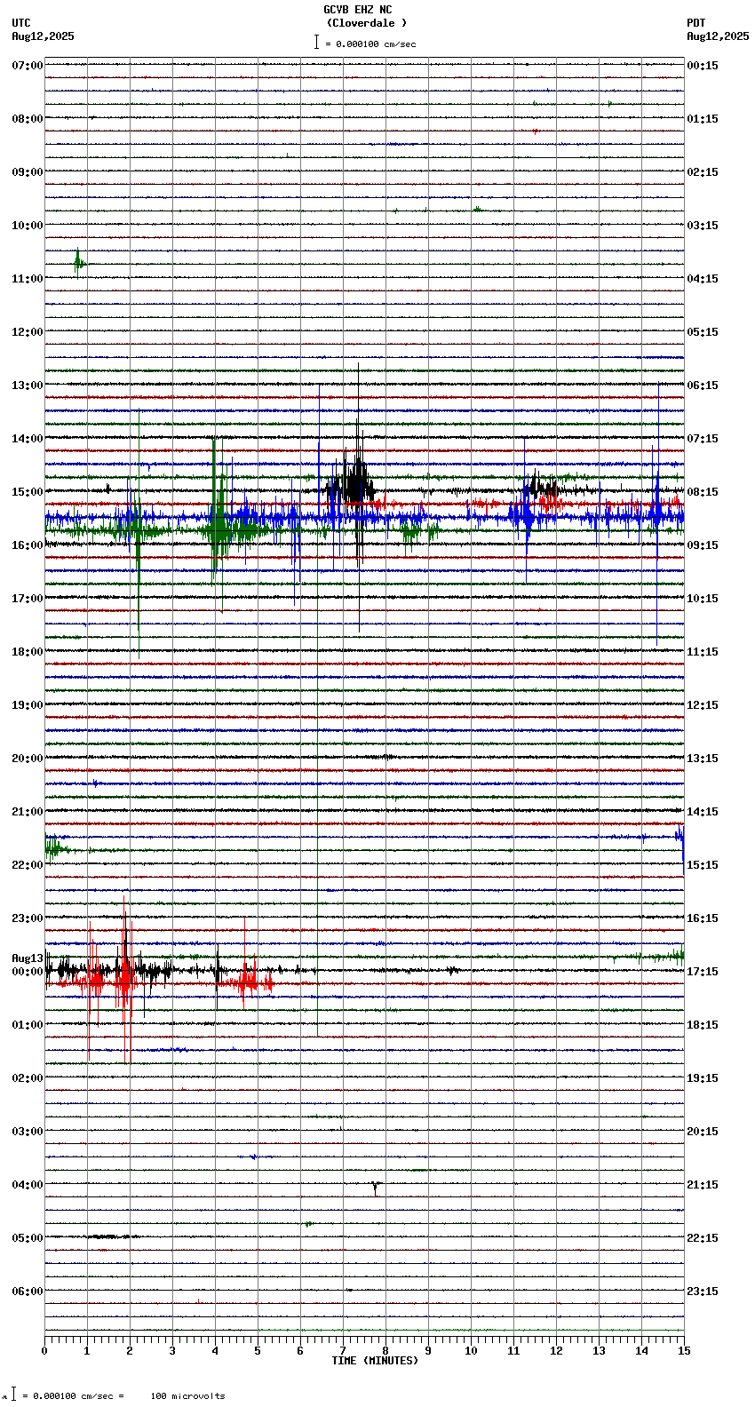Click the 15 minute axis tick label
The width and height of the screenshot is (755, 1407).
point(684,1351)
